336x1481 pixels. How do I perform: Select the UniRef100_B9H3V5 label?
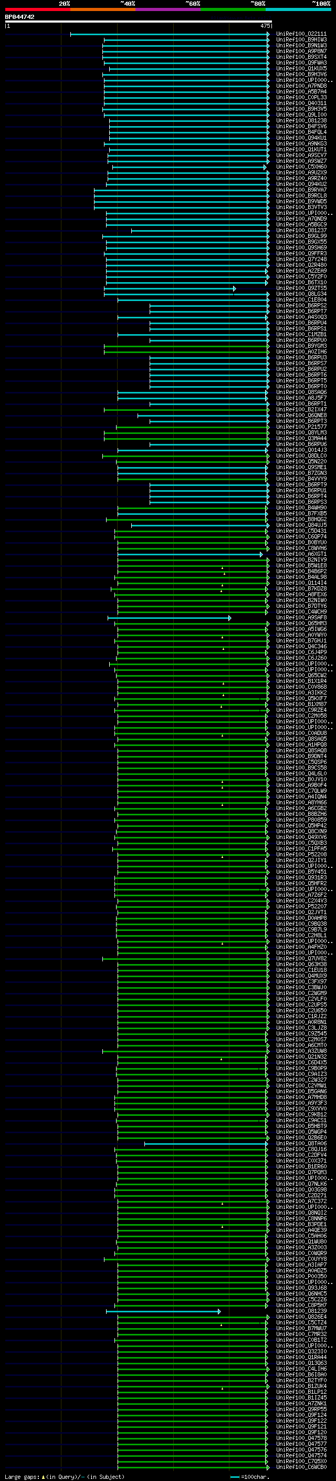tap(301, 109)
